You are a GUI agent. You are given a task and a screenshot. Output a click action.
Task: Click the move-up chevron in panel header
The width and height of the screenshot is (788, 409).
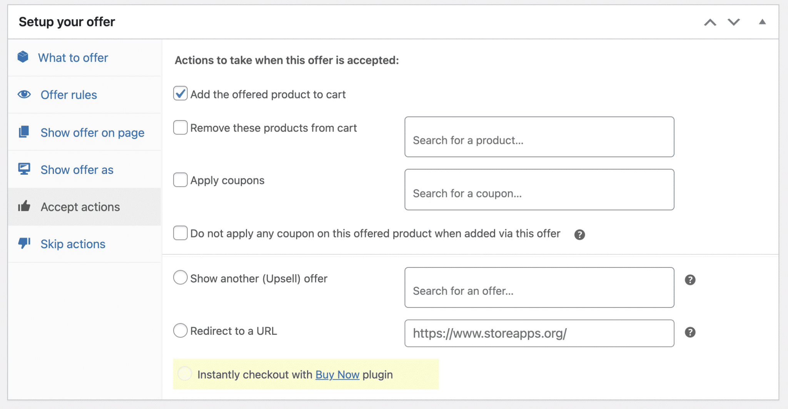tap(710, 22)
